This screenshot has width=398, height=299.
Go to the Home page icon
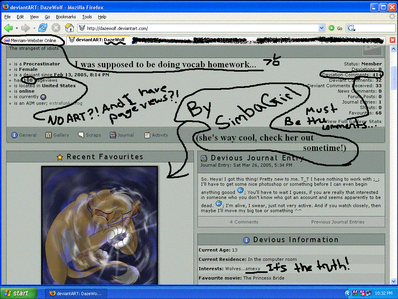(69, 28)
